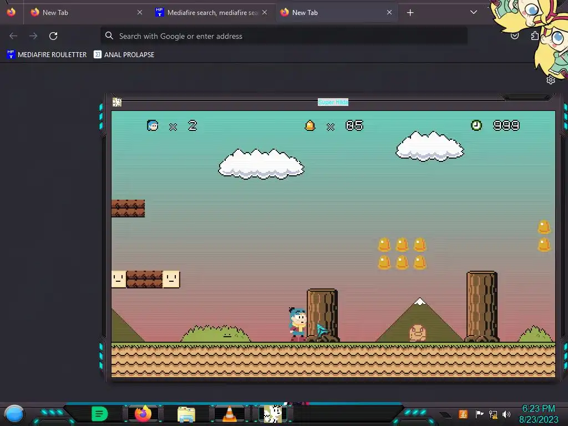
Task: Open the Pocket save icon
Action: [x=514, y=35]
